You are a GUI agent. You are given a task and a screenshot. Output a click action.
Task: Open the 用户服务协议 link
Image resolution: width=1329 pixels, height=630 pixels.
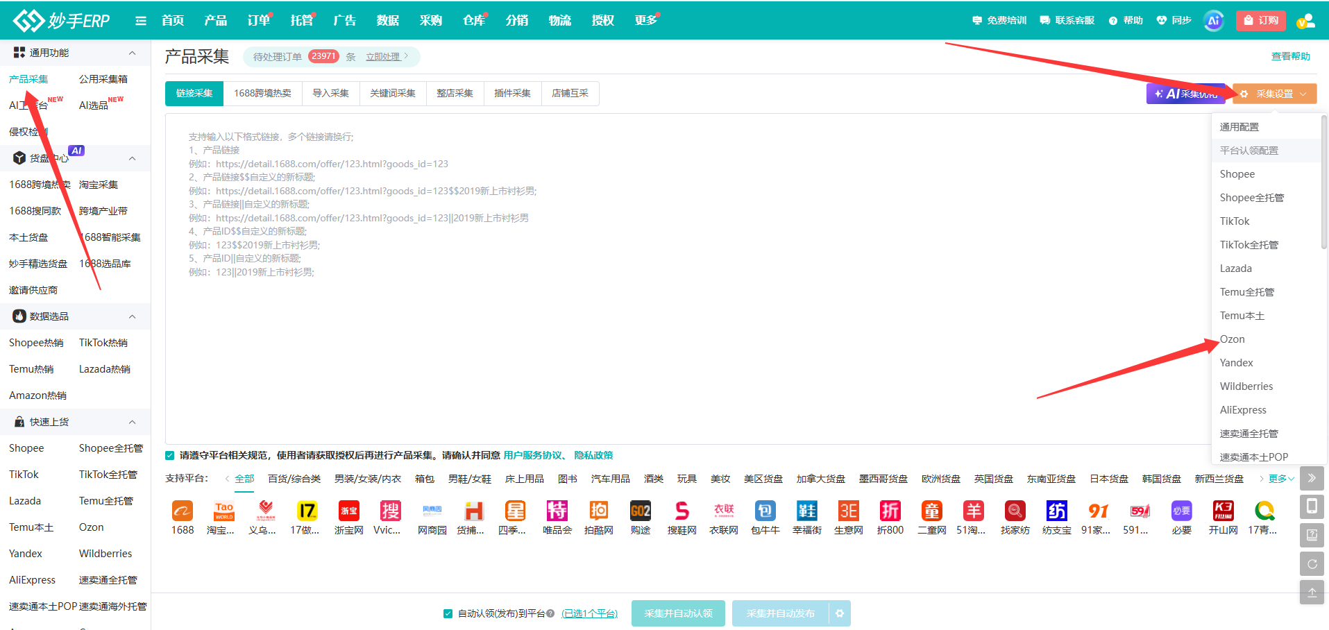click(x=533, y=455)
